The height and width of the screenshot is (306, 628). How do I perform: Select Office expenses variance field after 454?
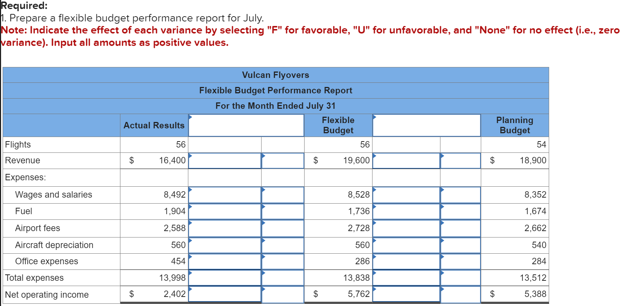click(225, 262)
